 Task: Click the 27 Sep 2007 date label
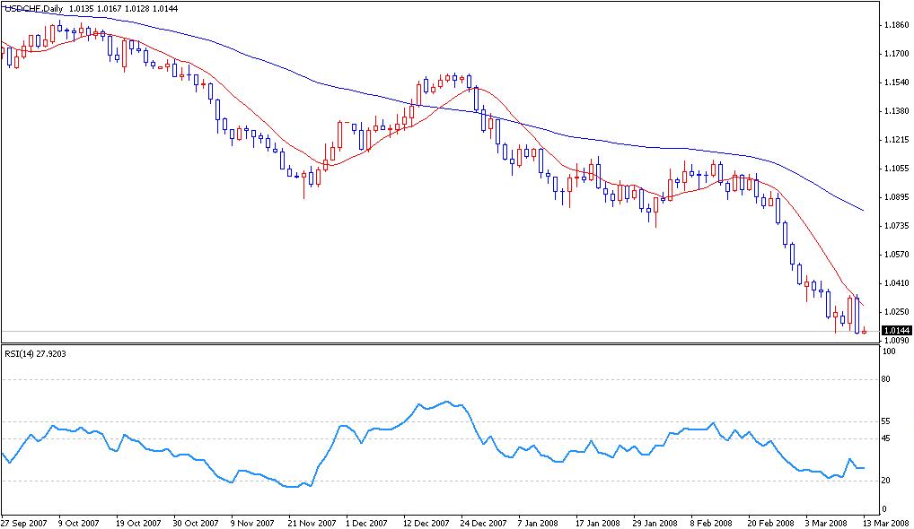25,524
